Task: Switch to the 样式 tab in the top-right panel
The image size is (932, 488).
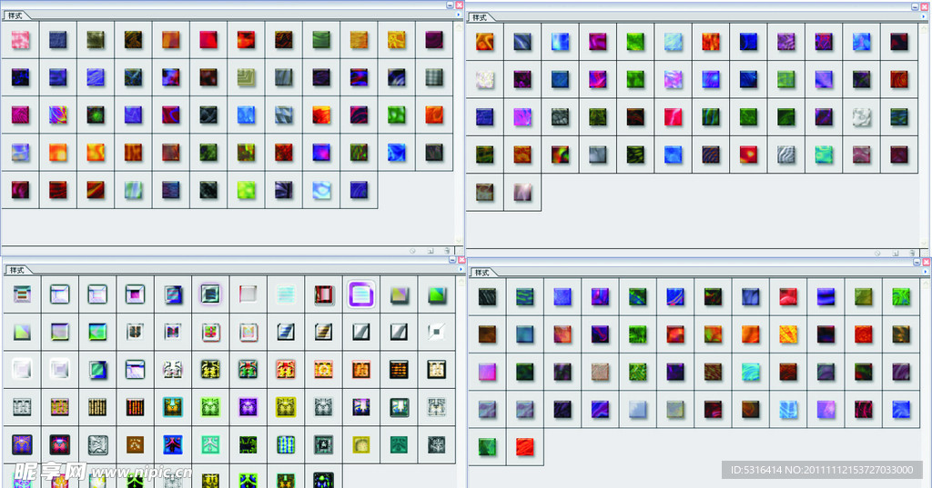Action: (480, 18)
